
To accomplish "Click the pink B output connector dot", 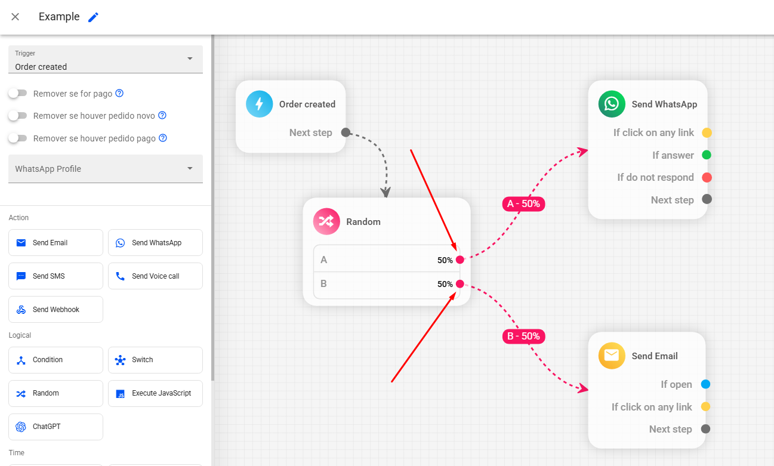I will tap(460, 284).
